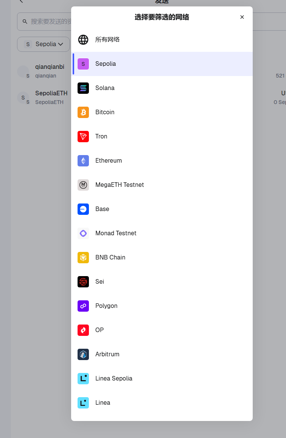Choose Monad Testnet label

(116, 233)
